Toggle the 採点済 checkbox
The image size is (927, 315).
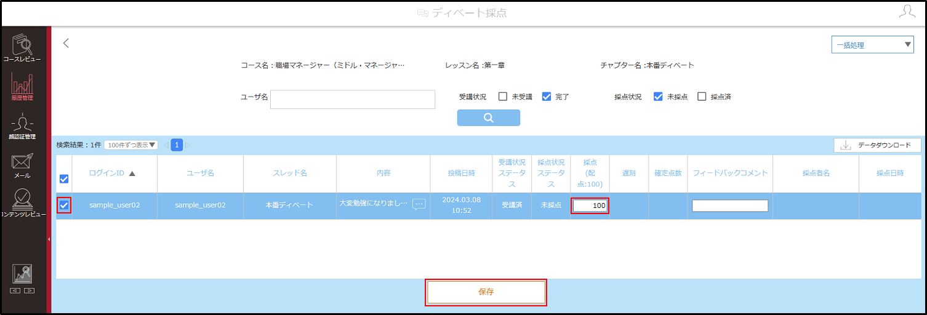click(x=702, y=97)
